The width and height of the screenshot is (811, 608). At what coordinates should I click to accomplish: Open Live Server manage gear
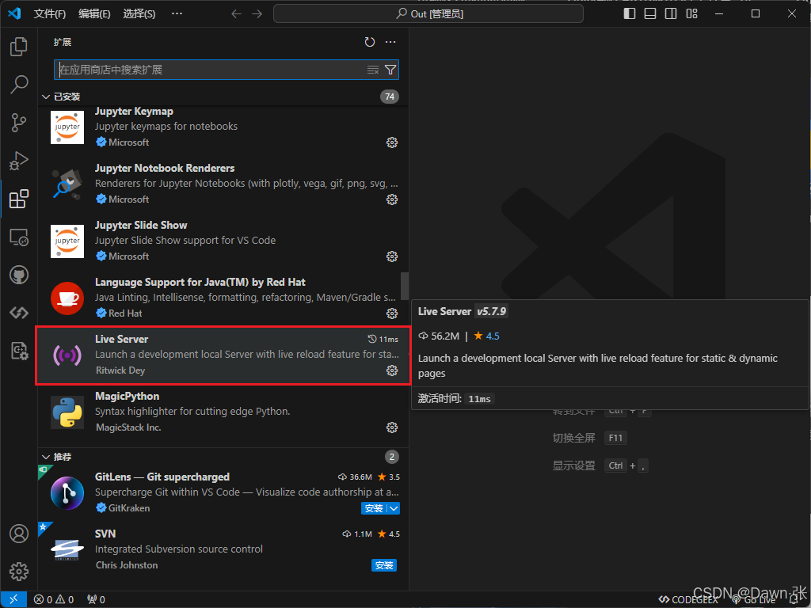pyautogui.click(x=392, y=370)
